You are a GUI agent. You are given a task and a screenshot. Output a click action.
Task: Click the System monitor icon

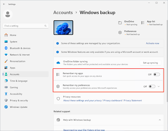[x=6, y=42]
